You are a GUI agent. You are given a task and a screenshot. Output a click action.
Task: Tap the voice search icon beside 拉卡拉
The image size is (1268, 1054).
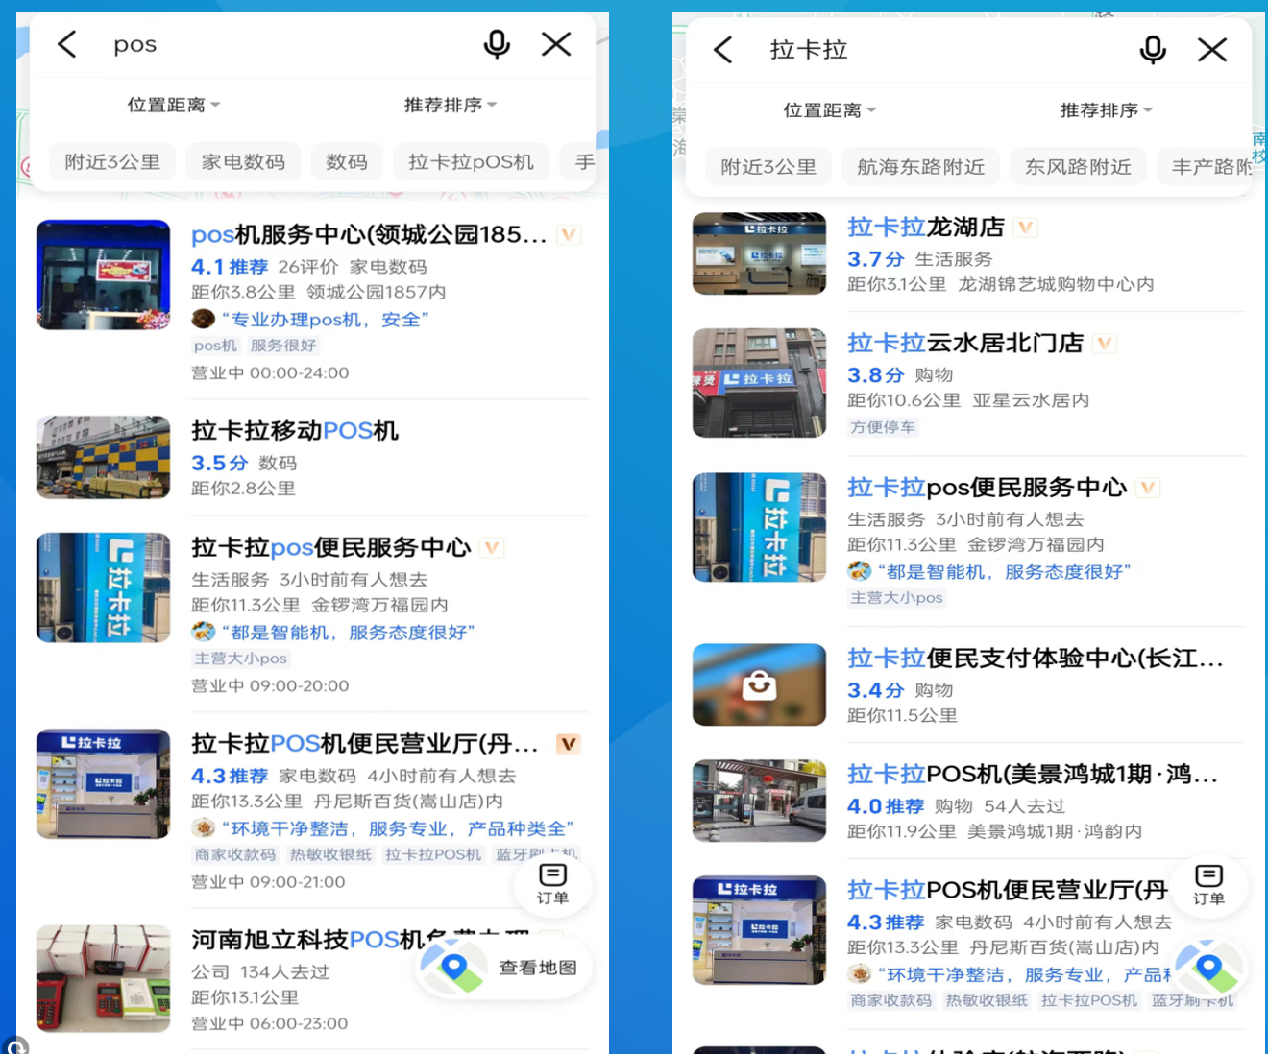click(x=1153, y=49)
